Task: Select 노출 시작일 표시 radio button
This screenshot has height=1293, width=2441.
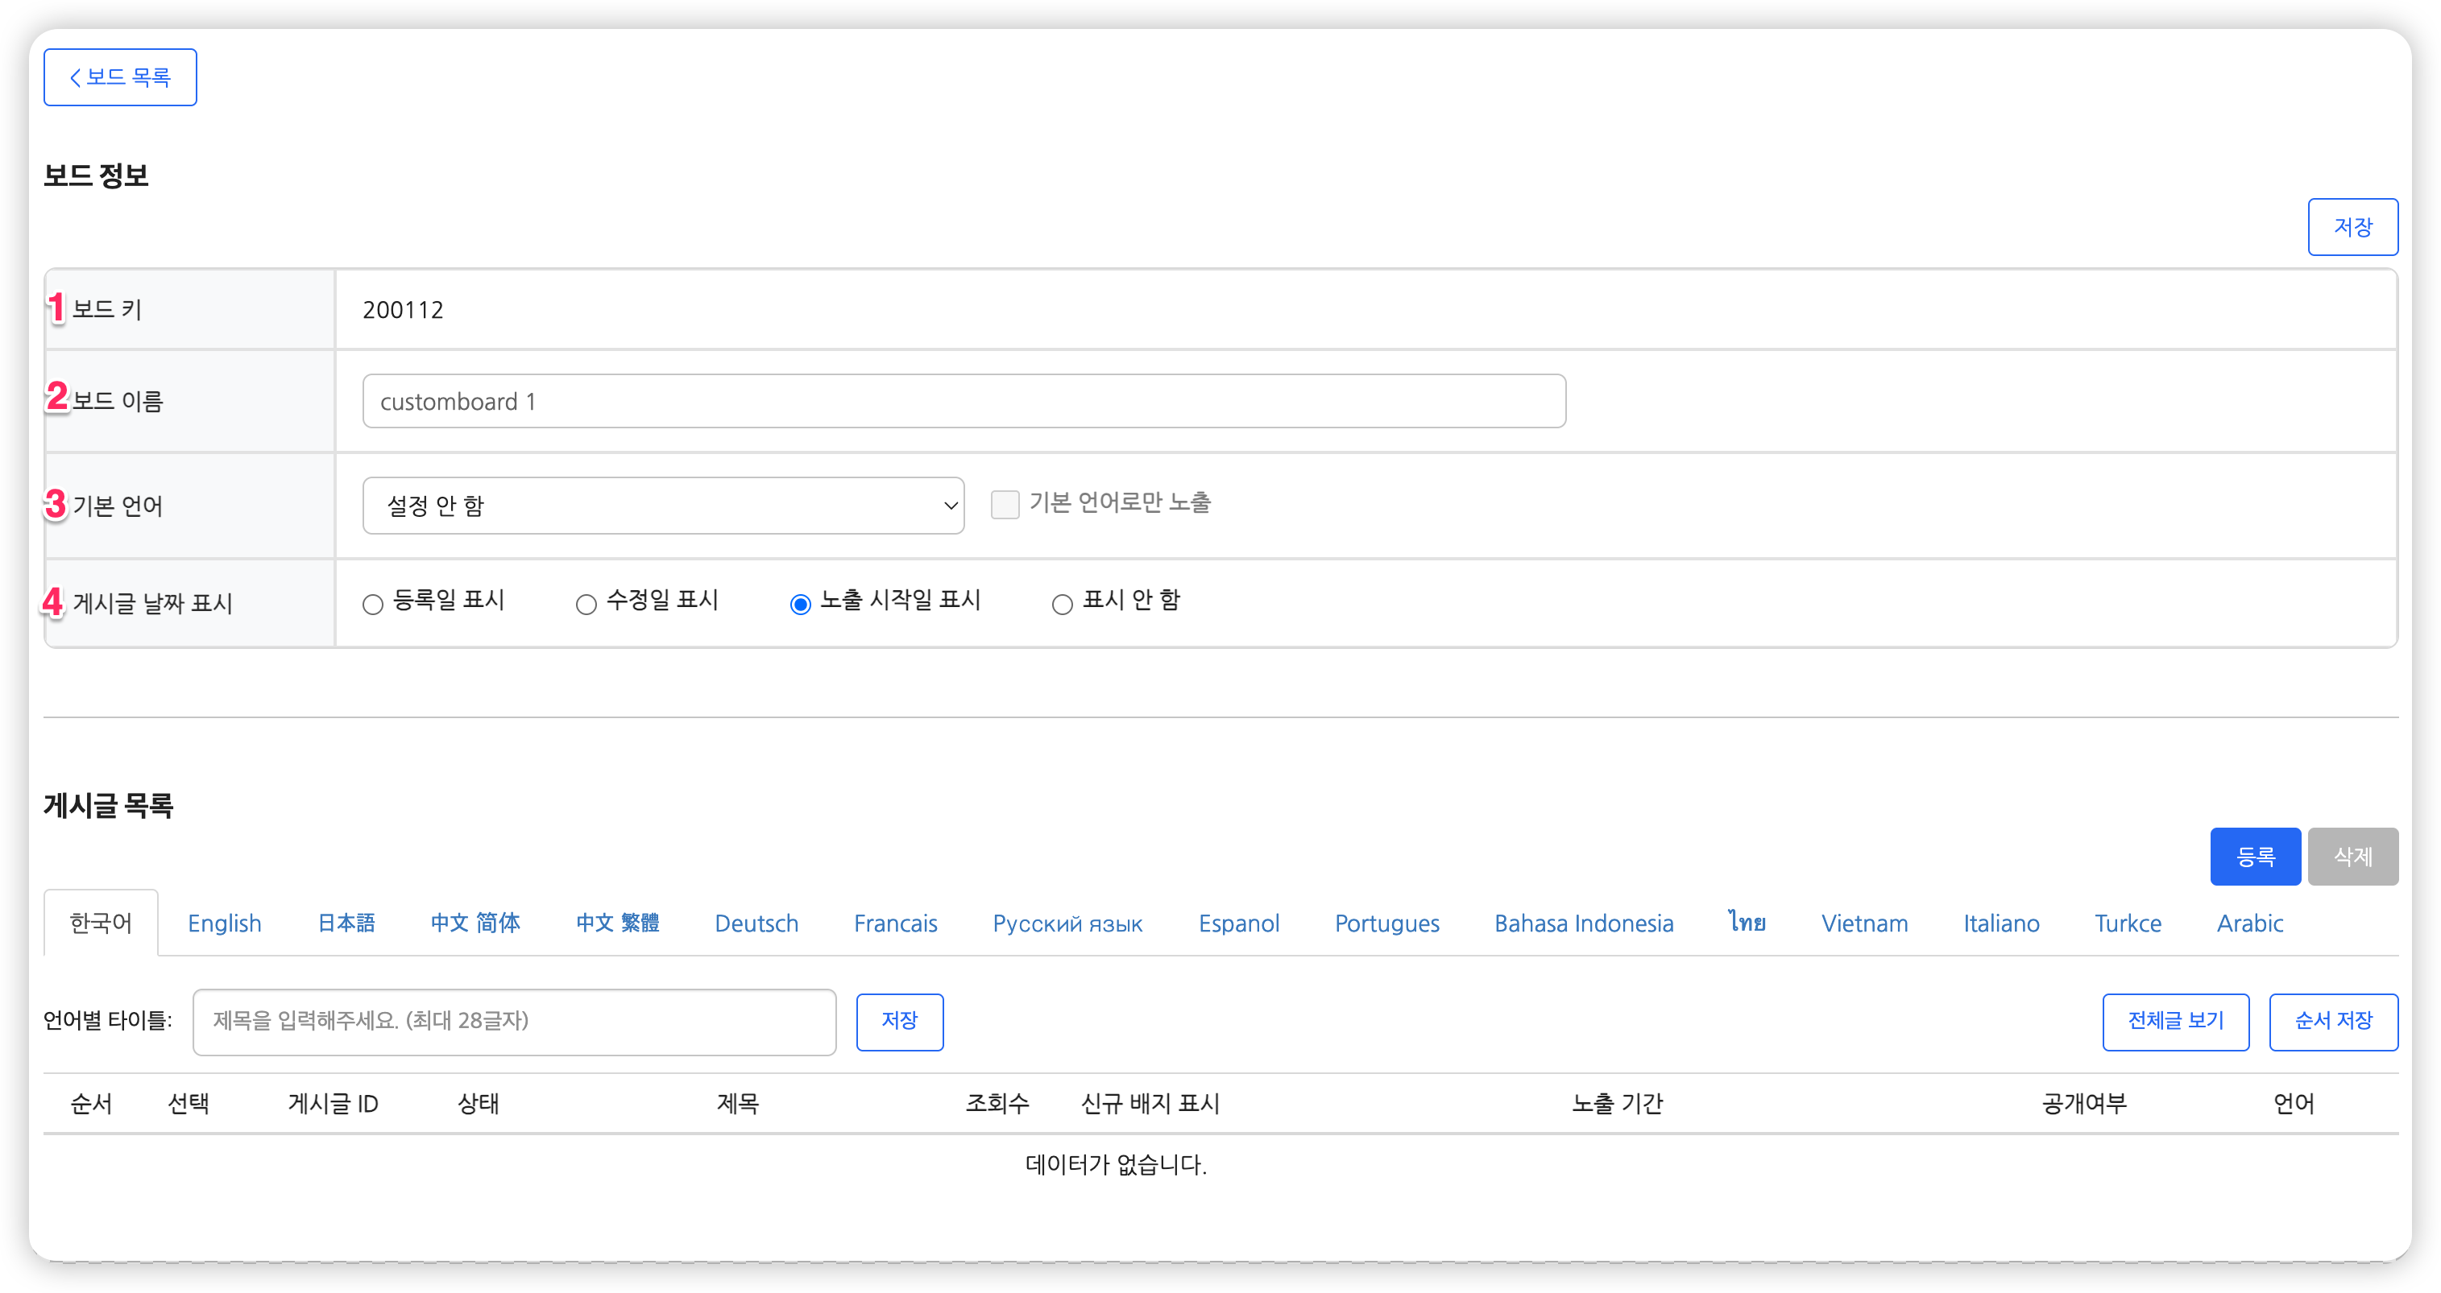Action: (800, 605)
